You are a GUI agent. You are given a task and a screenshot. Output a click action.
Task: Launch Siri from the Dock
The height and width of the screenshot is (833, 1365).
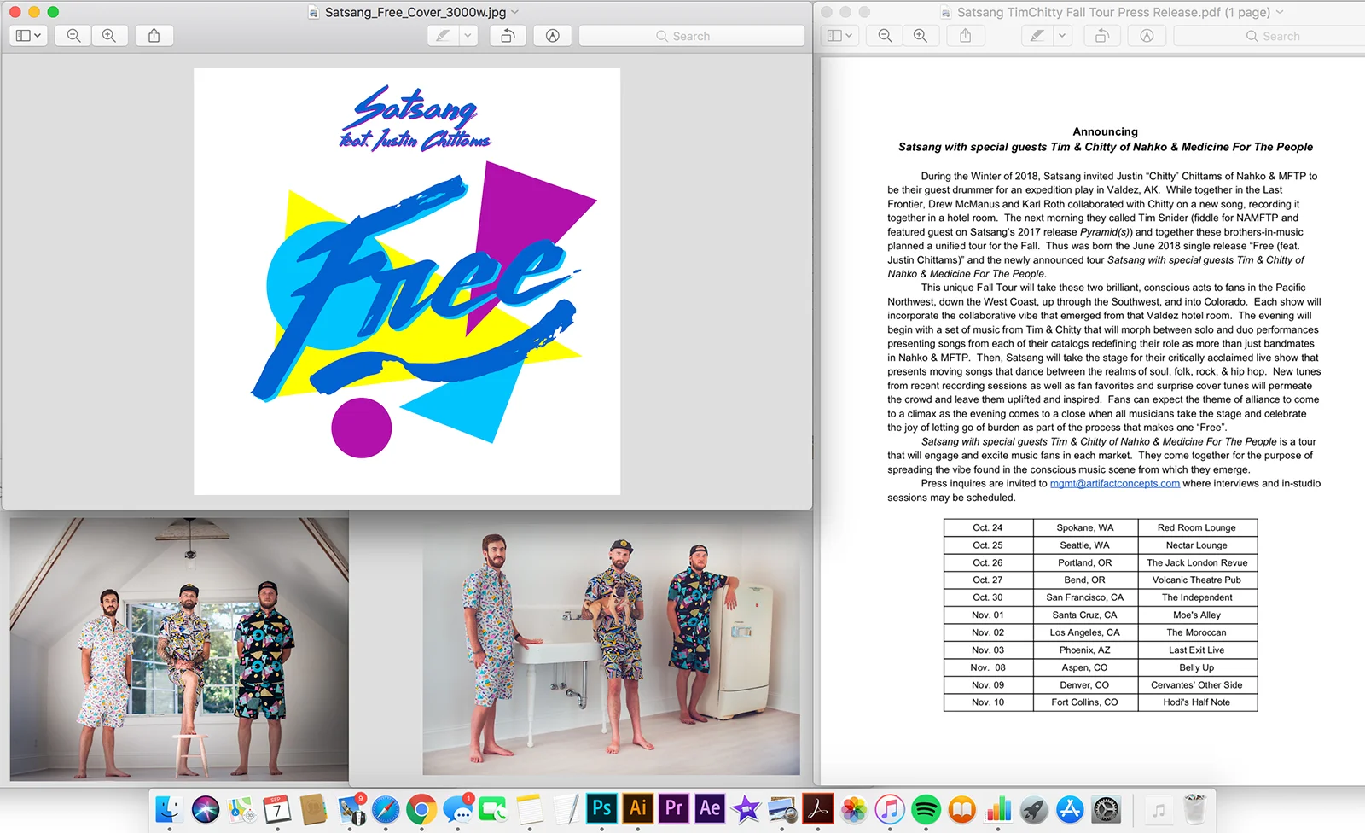point(206,808)
